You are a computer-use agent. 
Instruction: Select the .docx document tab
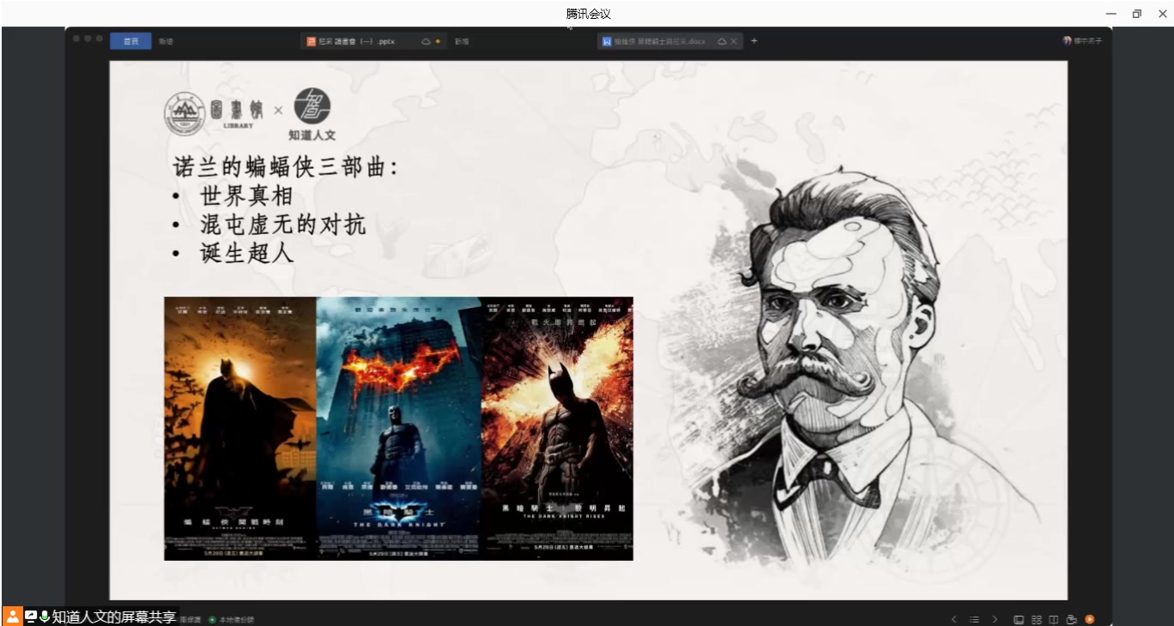pos(670,41)
